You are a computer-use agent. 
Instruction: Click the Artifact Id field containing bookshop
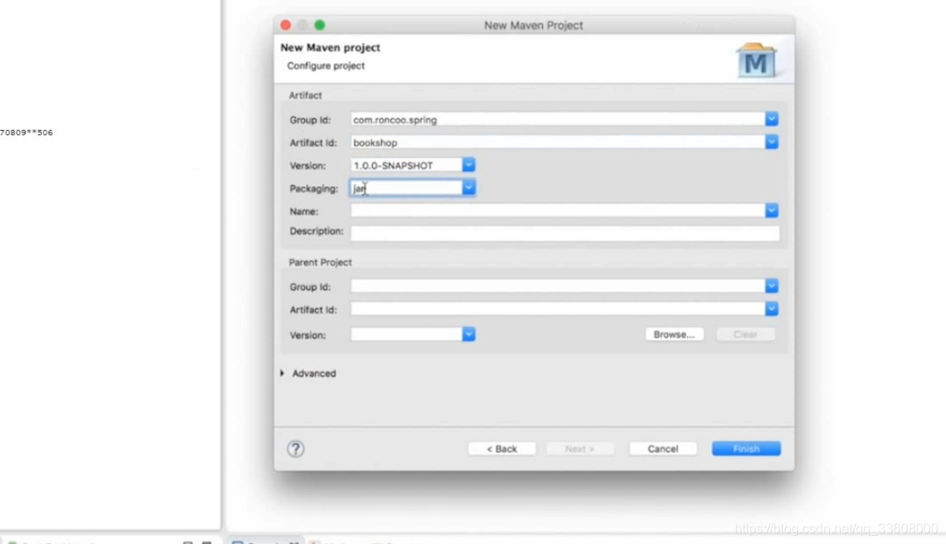pos(558,143)
